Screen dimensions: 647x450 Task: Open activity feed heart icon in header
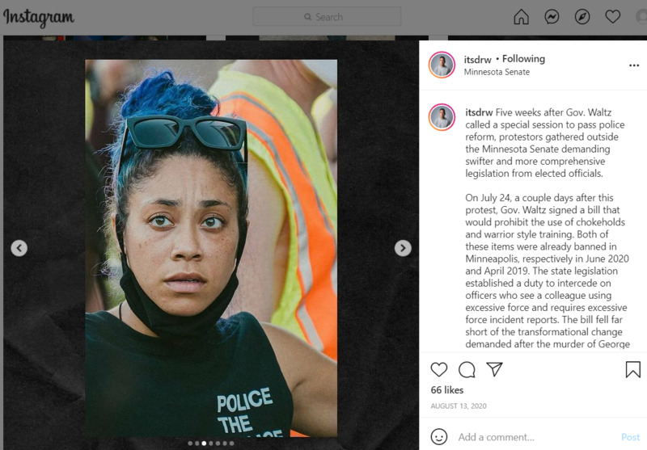[x=613, y=17]
